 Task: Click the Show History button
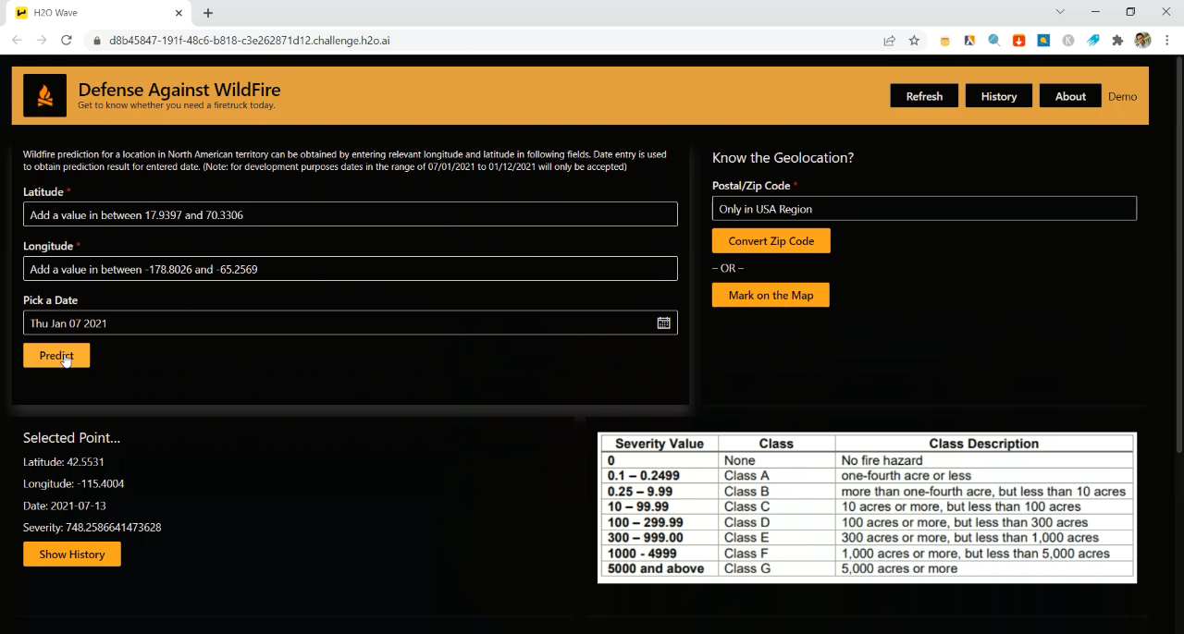pyautogui.click(x=72, y=555)
